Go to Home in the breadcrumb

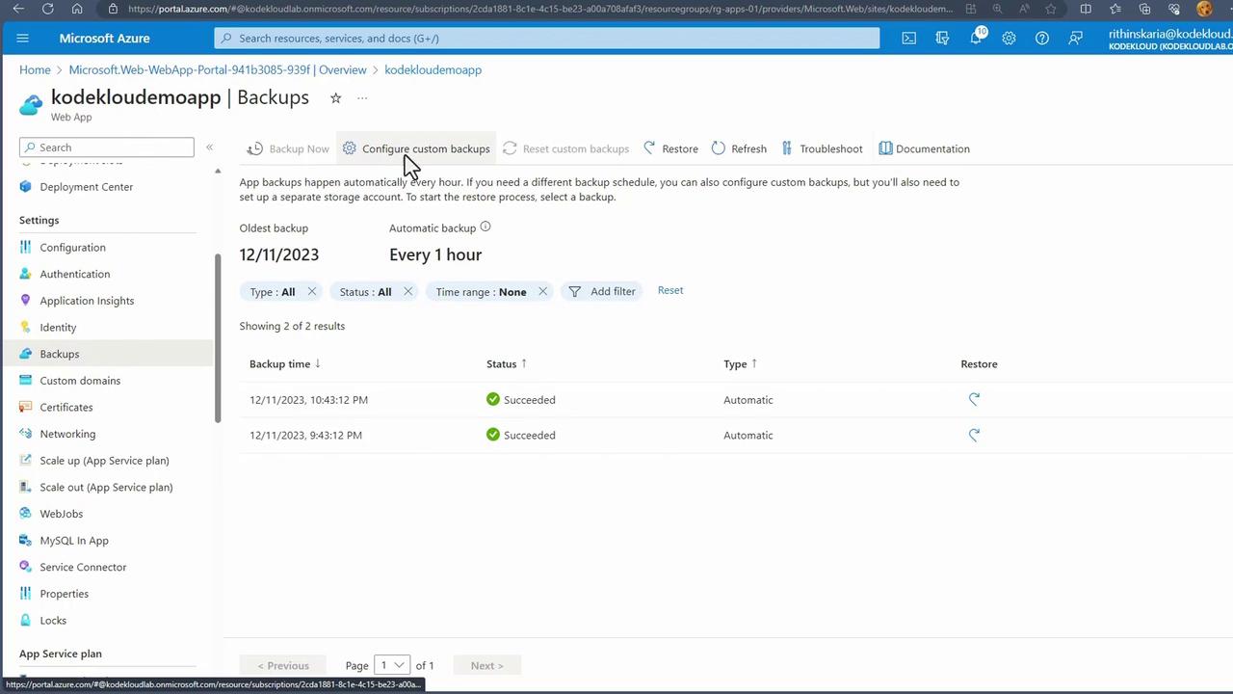coord(35,69)
